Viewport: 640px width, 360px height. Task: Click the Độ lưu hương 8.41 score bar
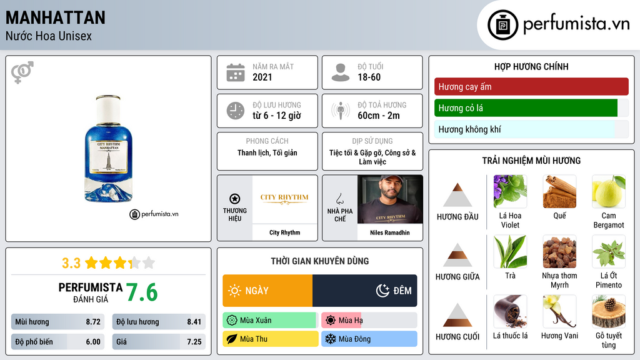(x=159, y=322)
